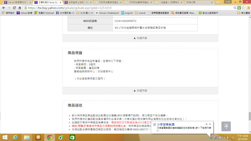Close the first Yahoo tab
Image resolution: width=251 pixels, height=141 pixels.
(x=30, y=2)
